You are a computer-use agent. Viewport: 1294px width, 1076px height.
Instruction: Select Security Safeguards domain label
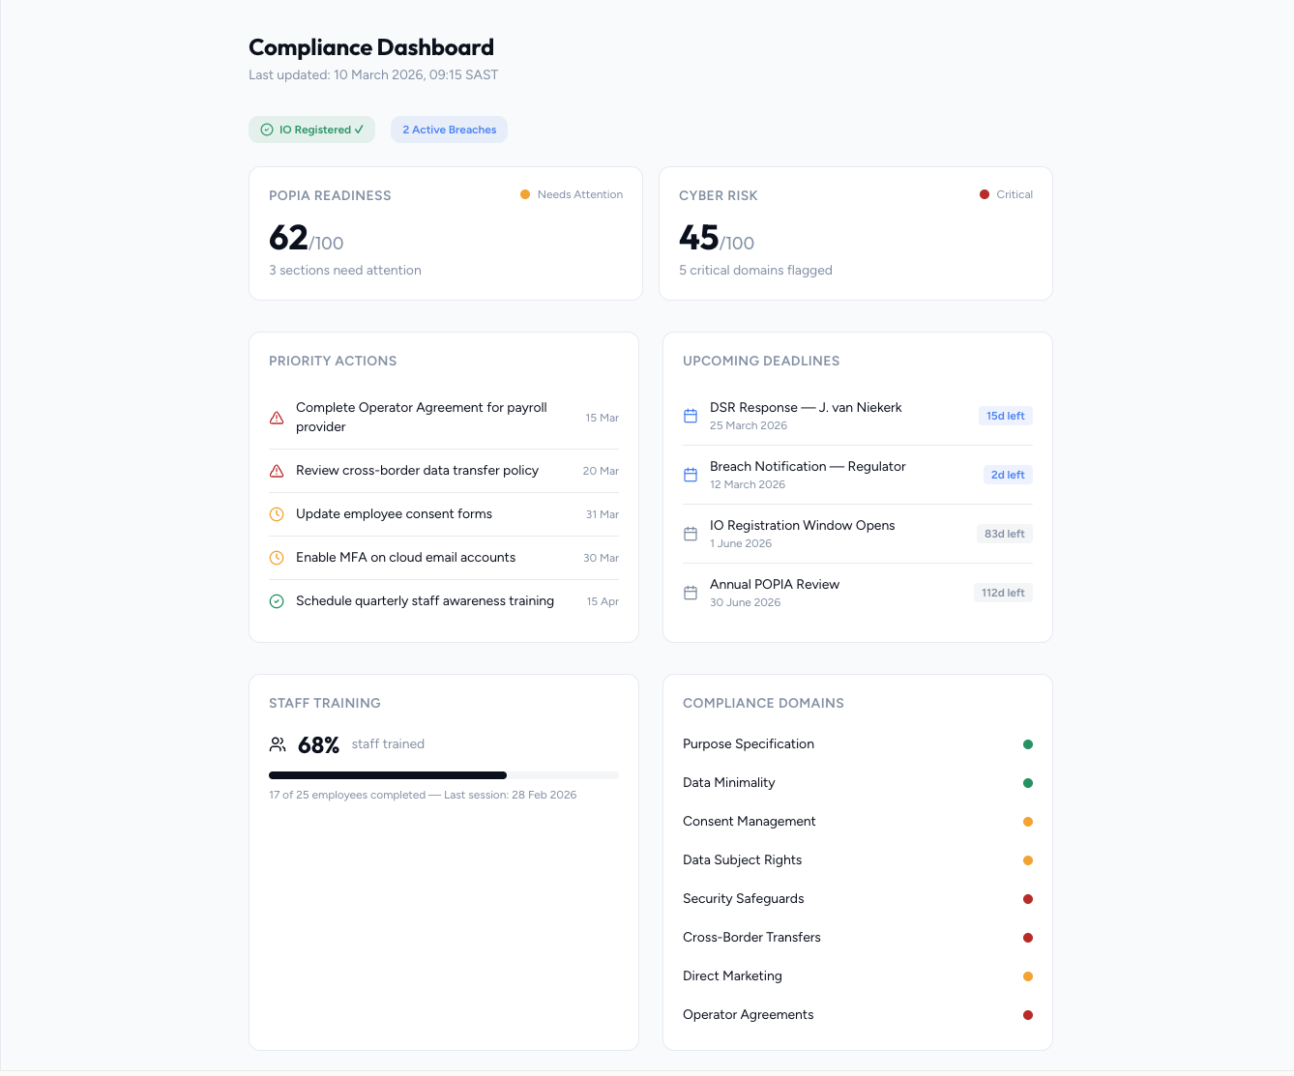point(744,899)
